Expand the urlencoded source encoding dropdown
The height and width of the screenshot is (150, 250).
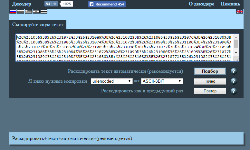(111, 81)
